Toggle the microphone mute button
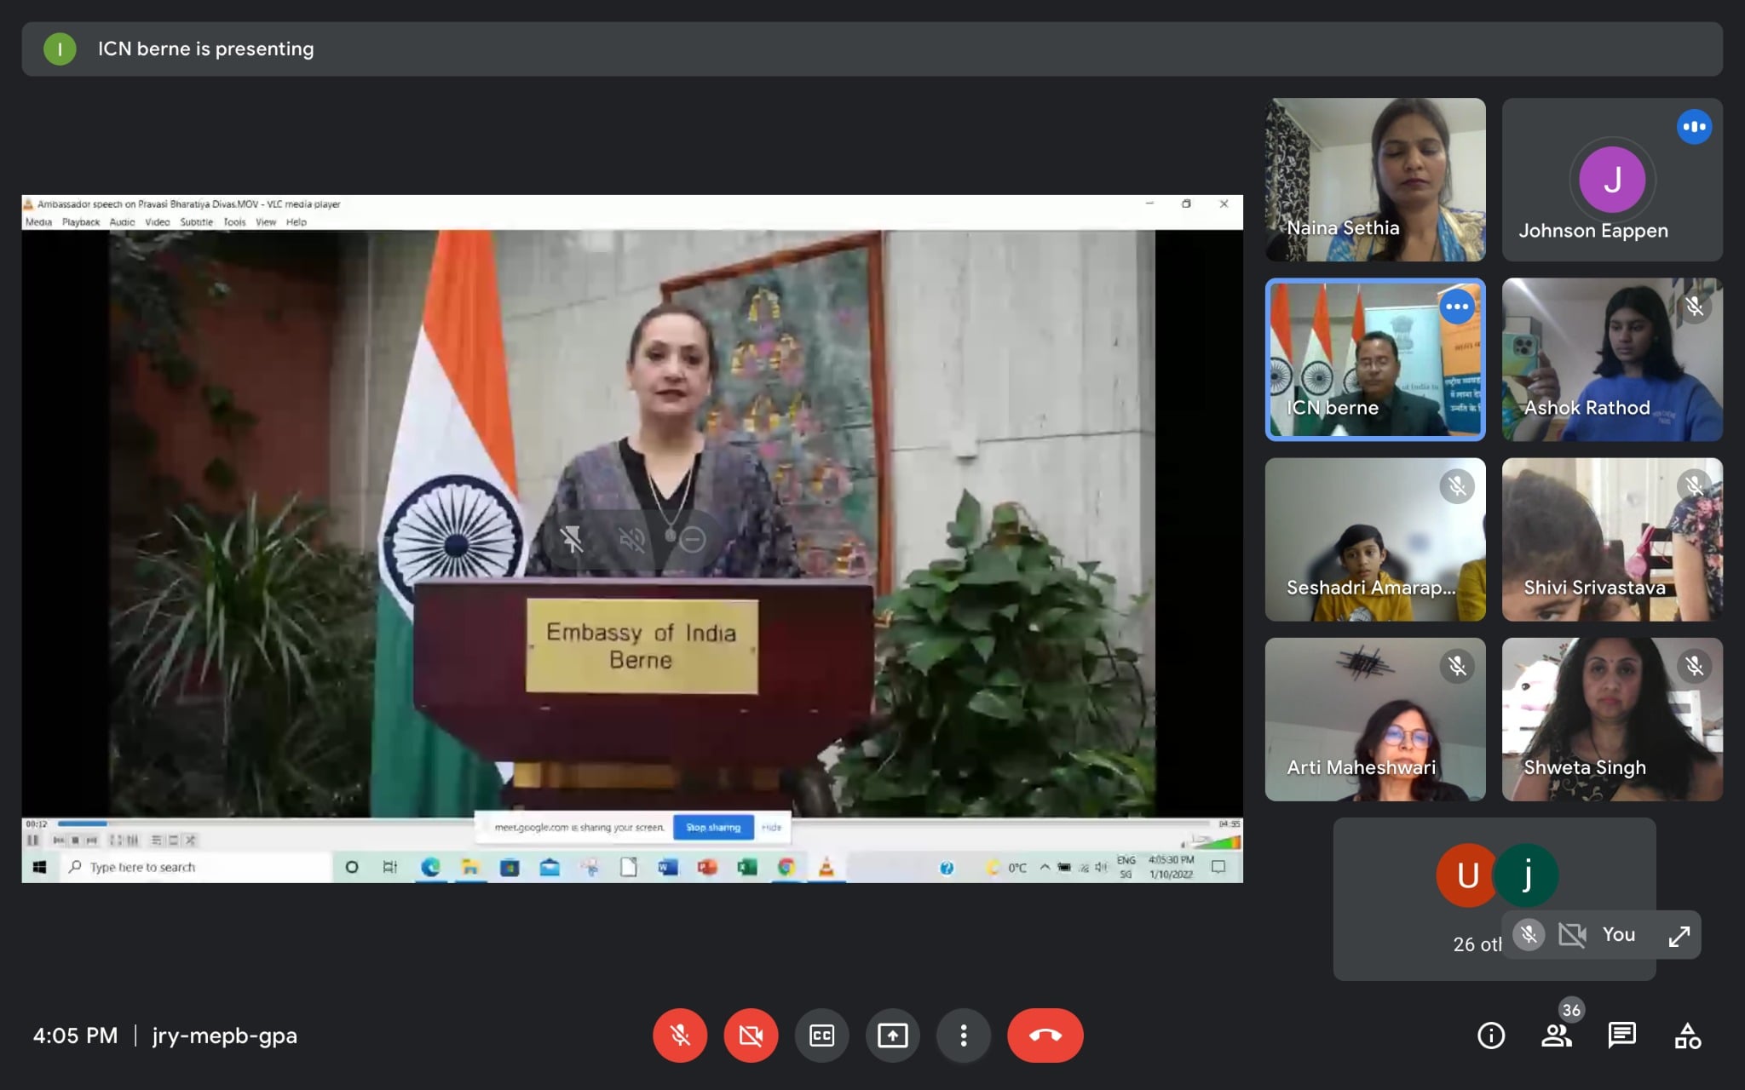Viewport: 1745px width, 1090px height. [x=679, y=1035]
